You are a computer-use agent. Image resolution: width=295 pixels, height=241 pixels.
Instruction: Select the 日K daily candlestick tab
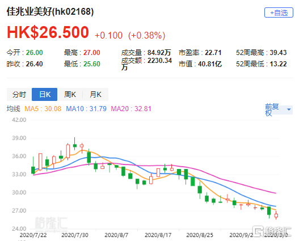(45, 94)
